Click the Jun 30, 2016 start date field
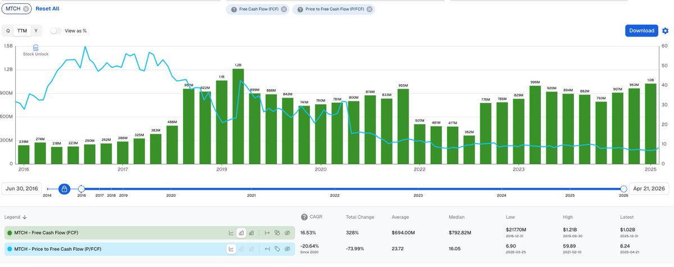Image resolution: width=674 pixels, height=267 pixels. click(22, 189)
